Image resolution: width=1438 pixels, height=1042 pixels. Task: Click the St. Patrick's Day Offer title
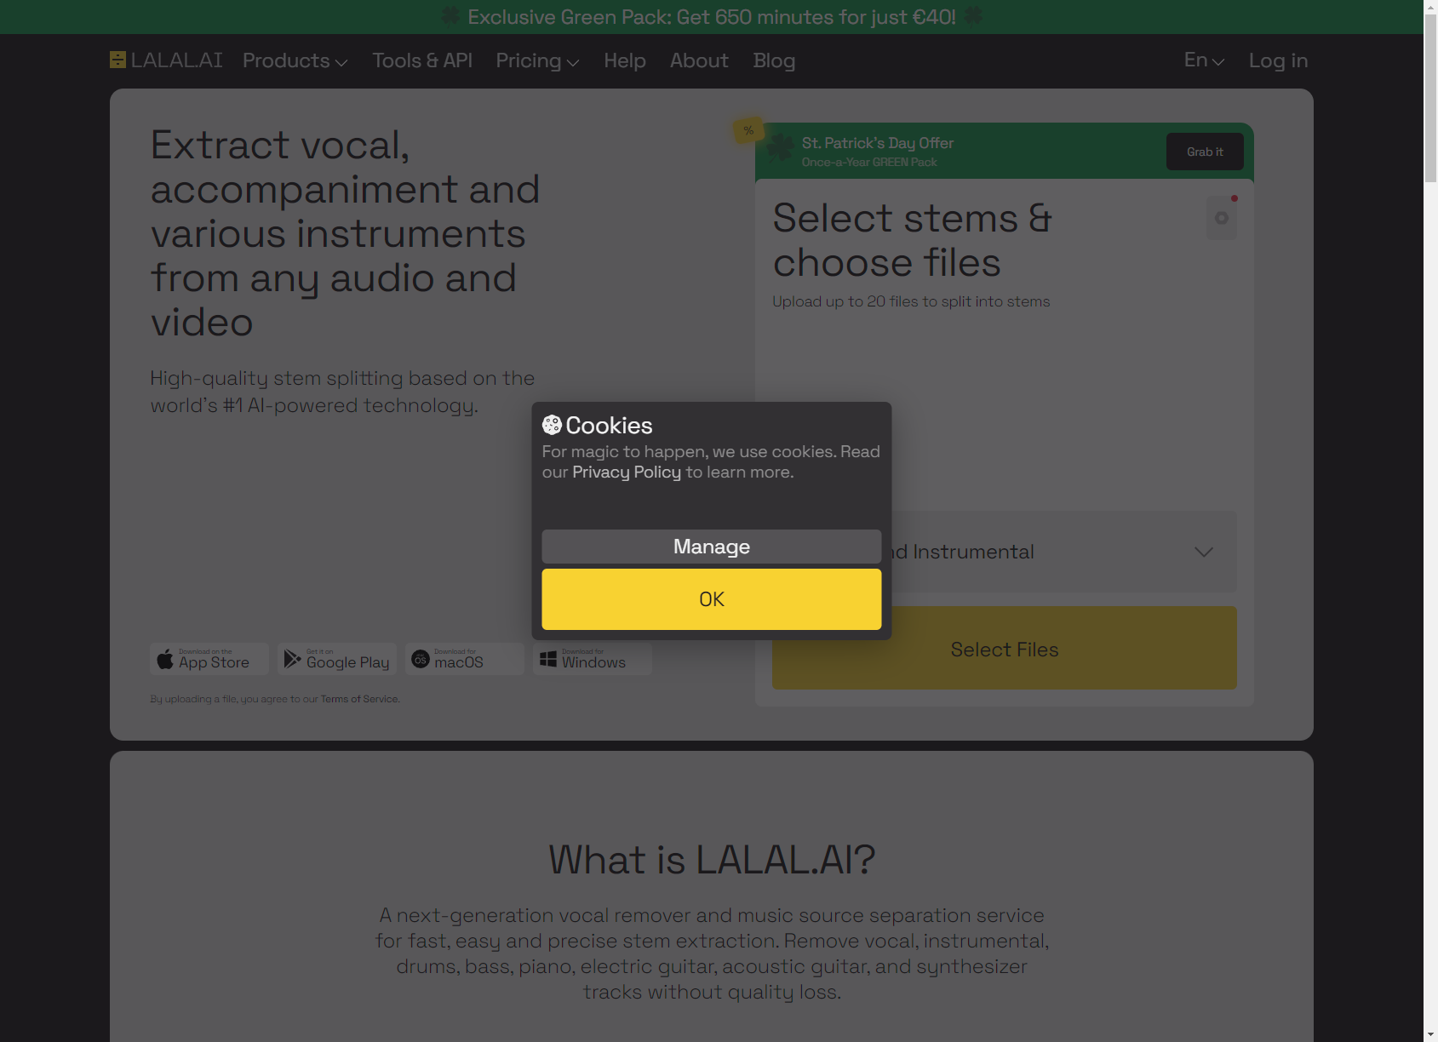click(x=878, y=143)
